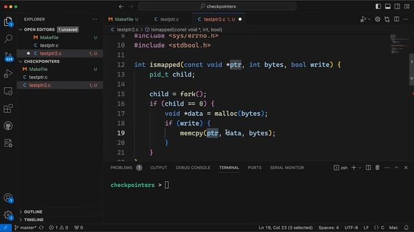The width and height of the screenshot is (414, 232).
Task: Open changes compare icon in editor toolbar
Action: (387, 19)
